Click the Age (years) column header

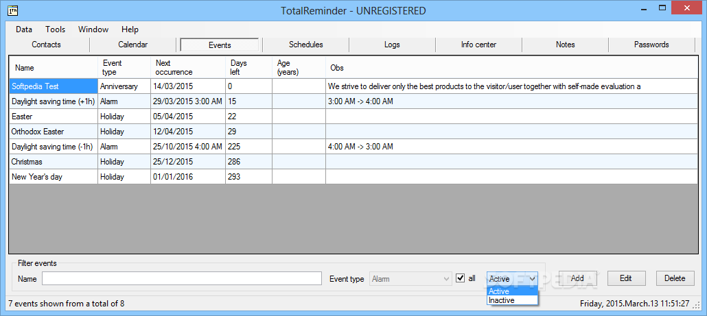(x=299, y=68)
